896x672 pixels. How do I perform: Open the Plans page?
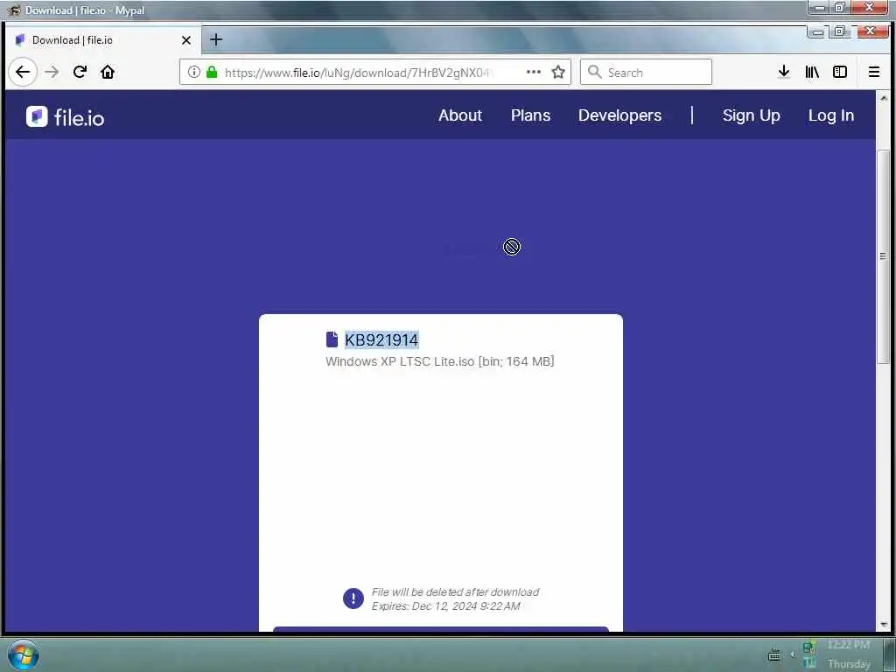coord(530,115)
